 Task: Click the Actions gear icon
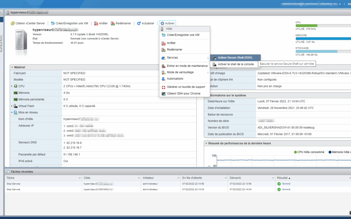162,23
